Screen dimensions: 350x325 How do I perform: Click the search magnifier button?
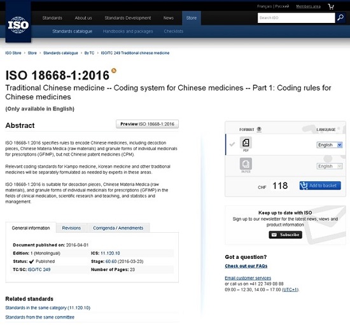pyautogui.click(x=340, y=18)
